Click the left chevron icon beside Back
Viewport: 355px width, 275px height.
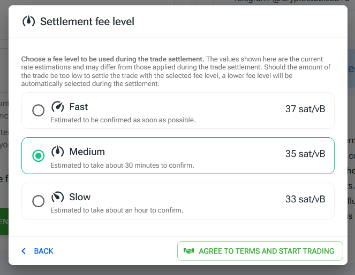point(24,251)
